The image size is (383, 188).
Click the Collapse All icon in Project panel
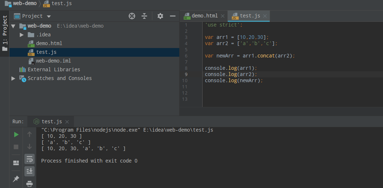(144, 16)
